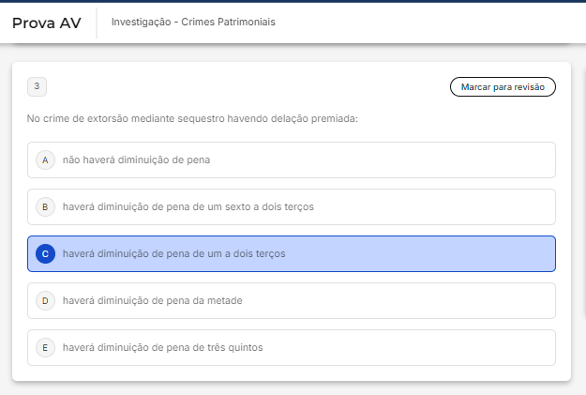The height and width of the screenshot is (395, 586).
Task: Click empty right area of option D row
Action: click(x=422, y=300)
